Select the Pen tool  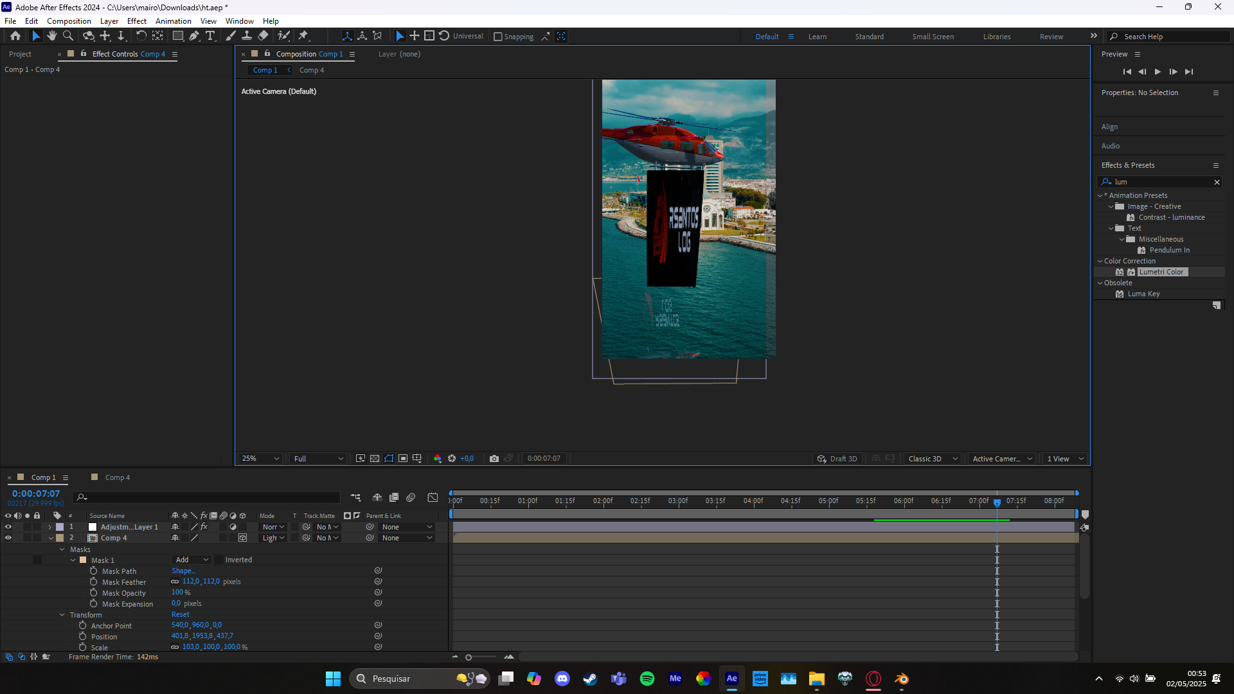coord(194,36)
